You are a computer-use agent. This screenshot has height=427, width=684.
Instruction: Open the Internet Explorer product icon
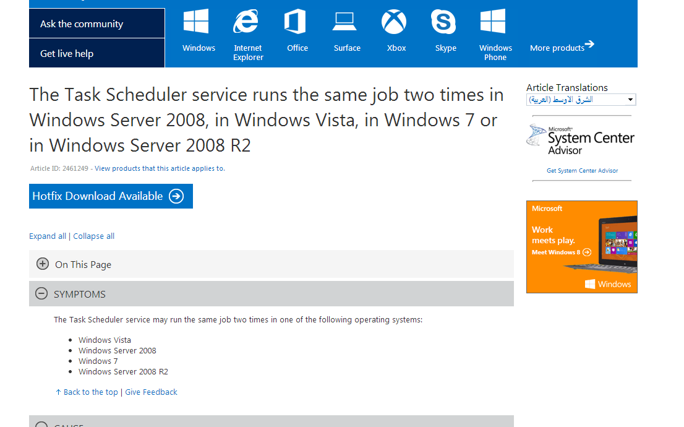point(246,22)
